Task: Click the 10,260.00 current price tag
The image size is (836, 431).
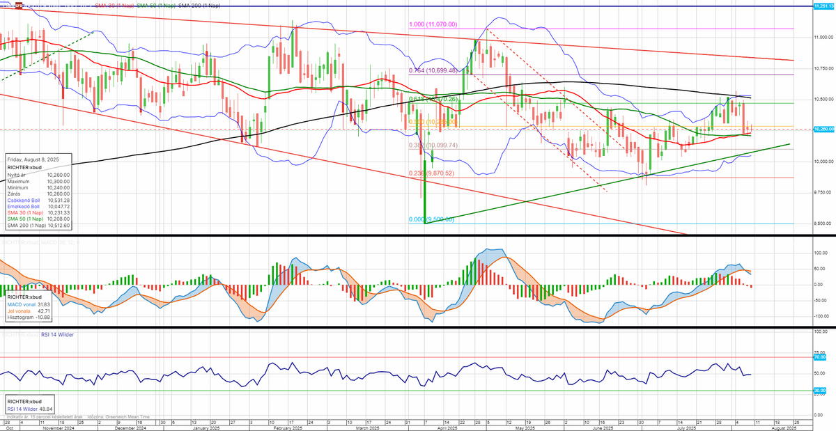Action: pyautogui.click(x=824, y=130)
